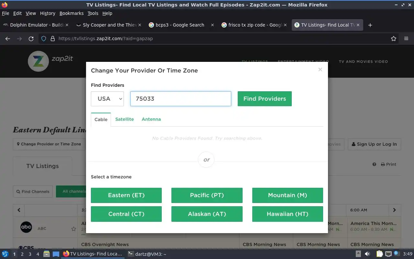Click Change Provider or Time Zone button
414x259 pixels.
pyautogui.click(x=49, y=144)
